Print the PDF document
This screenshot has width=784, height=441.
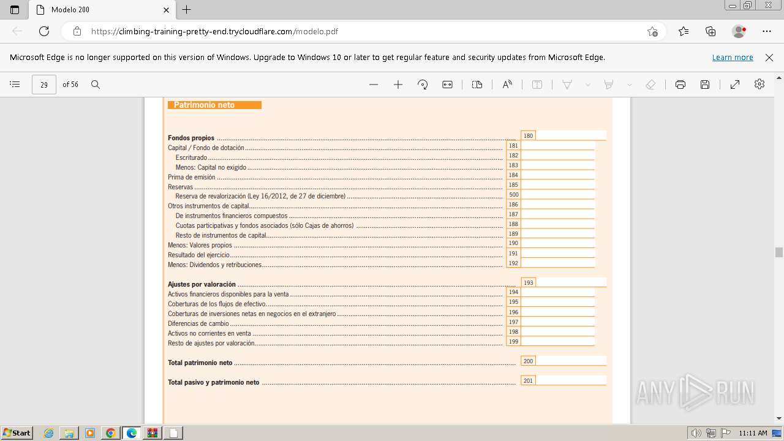pos(680,85)
